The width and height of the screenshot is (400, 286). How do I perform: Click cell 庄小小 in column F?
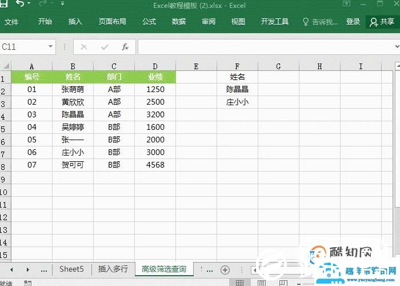click(237, 102)
